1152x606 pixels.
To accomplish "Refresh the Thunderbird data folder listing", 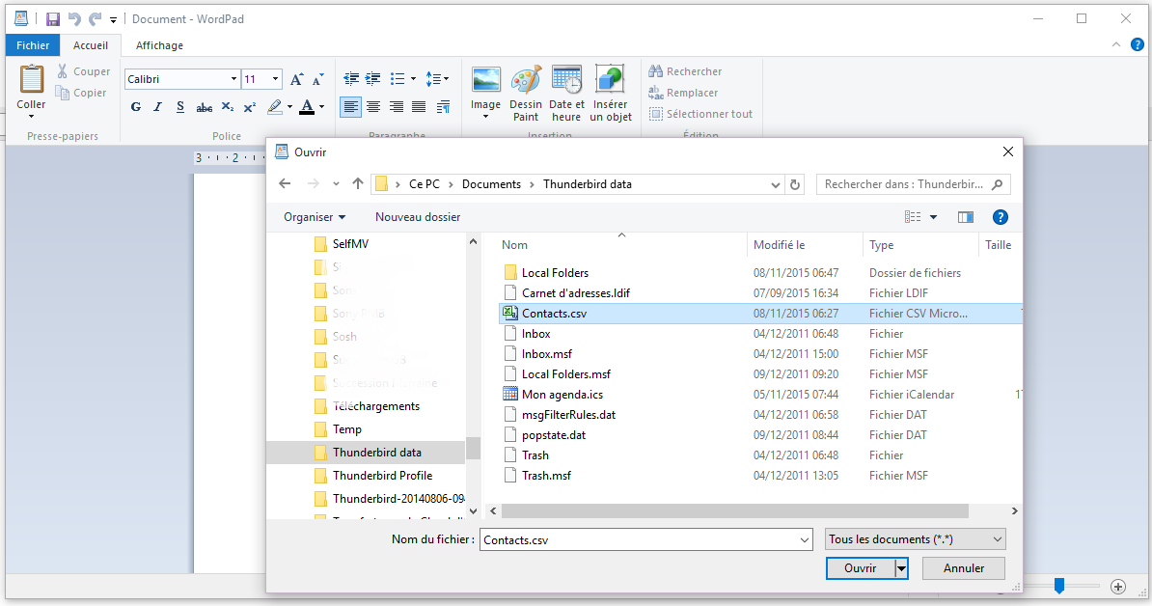I will click(795, 184).
